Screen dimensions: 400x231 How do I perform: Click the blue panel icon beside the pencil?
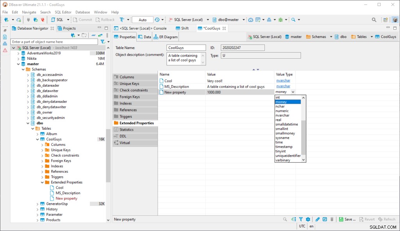(x=325, y=219)
